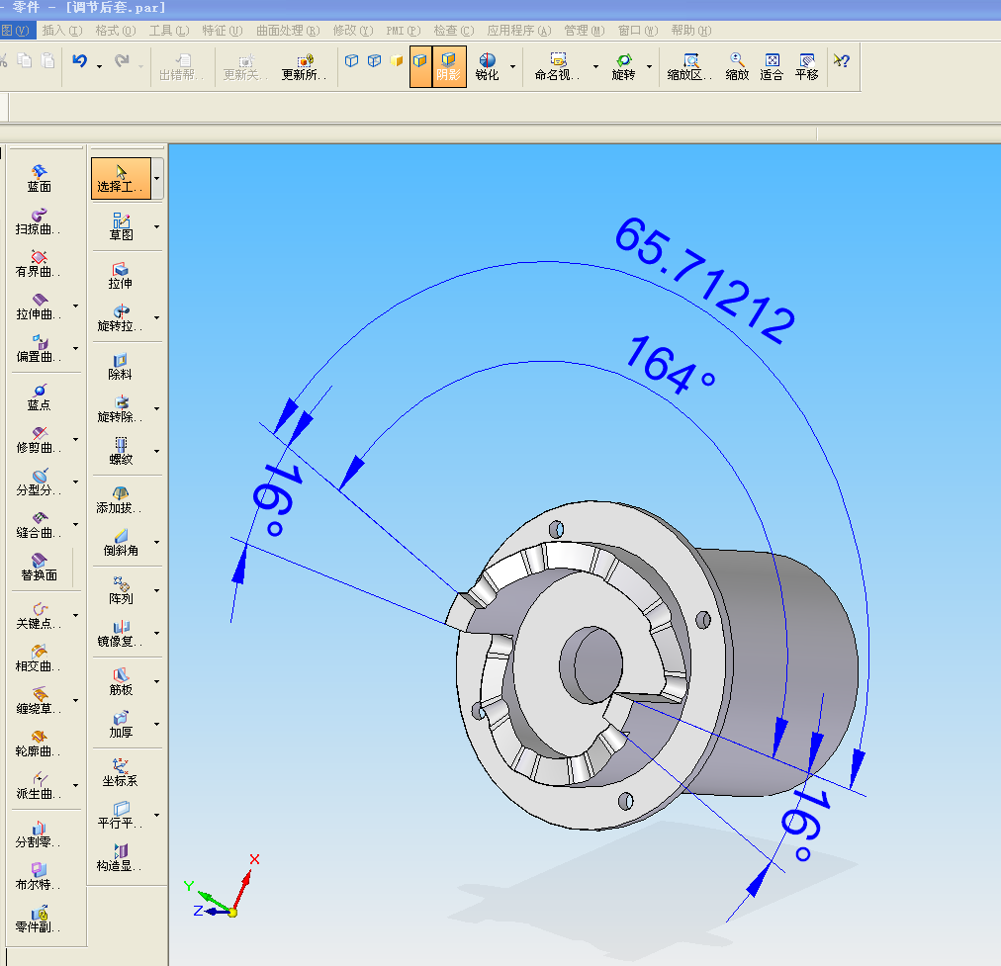Screen dimensions: 1001x966
Task: Choose the 分型分 parting split tool
Action: (x=39, y=483)
